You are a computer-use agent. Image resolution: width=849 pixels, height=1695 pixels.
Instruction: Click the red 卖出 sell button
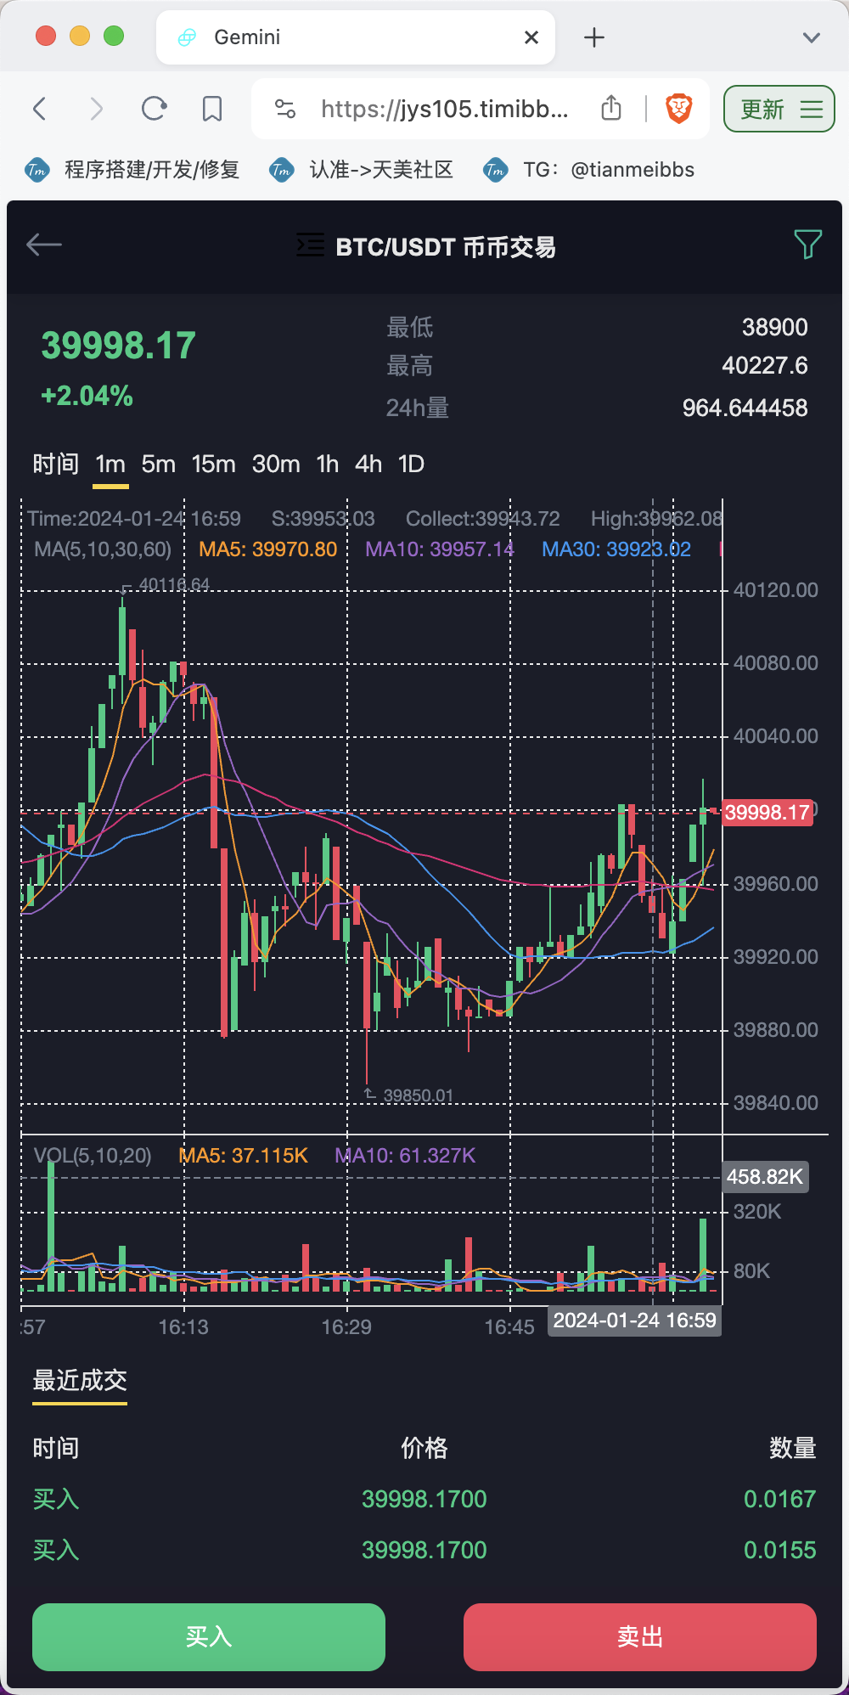pyautogui.click(x=640, y=1637)
